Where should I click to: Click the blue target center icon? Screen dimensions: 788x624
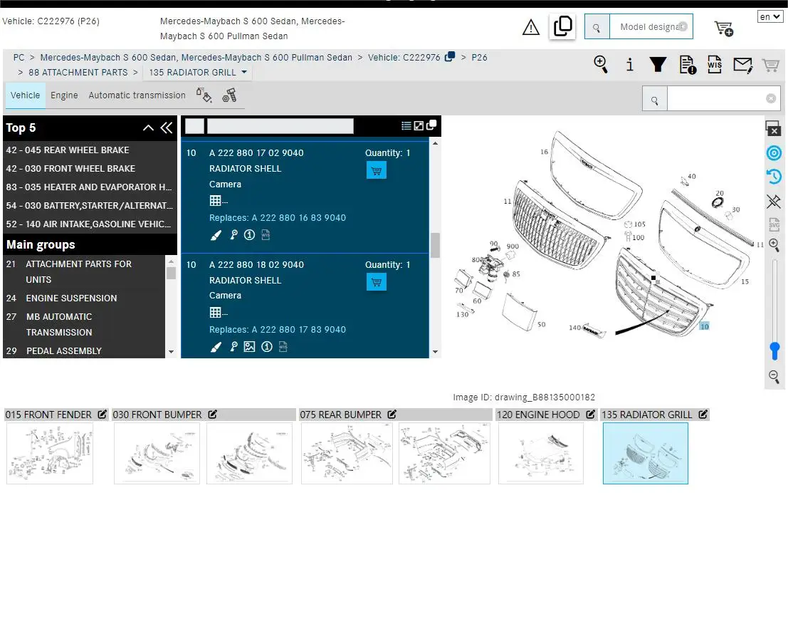[774, 152]
